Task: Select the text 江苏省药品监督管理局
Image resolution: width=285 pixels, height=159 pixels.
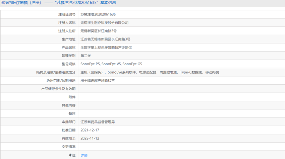Action: [98, 122]
